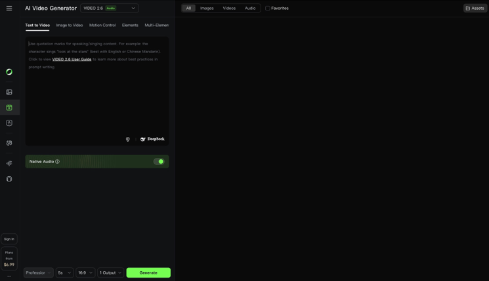Viewport: 489px width, 281px height.
Task: Click the DeepSeek prompt helper
Action: click(152, 139)
